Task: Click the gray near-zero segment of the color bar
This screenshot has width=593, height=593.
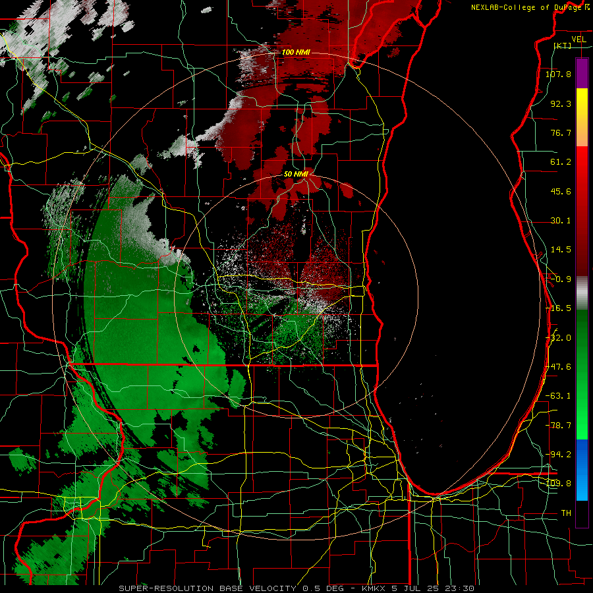Action: click(x=582, y=293)
